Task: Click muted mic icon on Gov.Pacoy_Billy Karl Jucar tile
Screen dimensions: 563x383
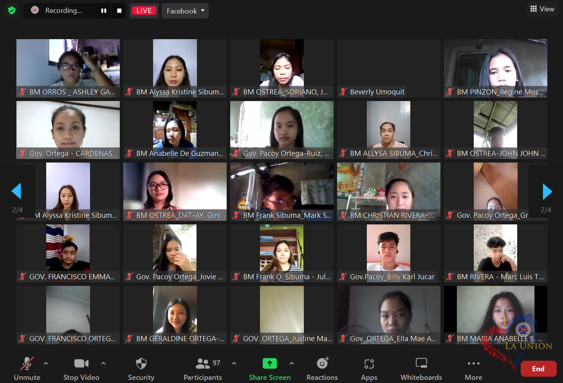Action: (x=343, y=277)
